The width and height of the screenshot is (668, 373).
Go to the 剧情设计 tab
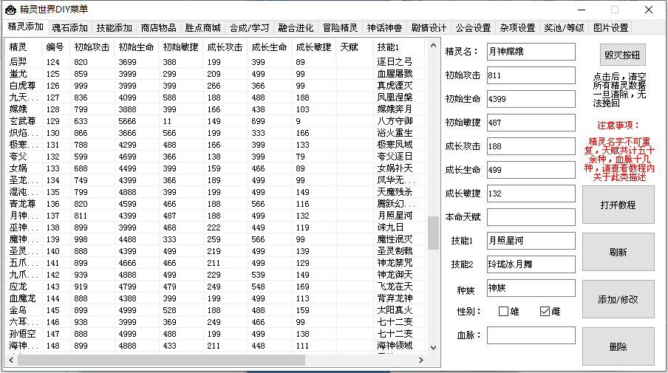[x=429, y=28]
